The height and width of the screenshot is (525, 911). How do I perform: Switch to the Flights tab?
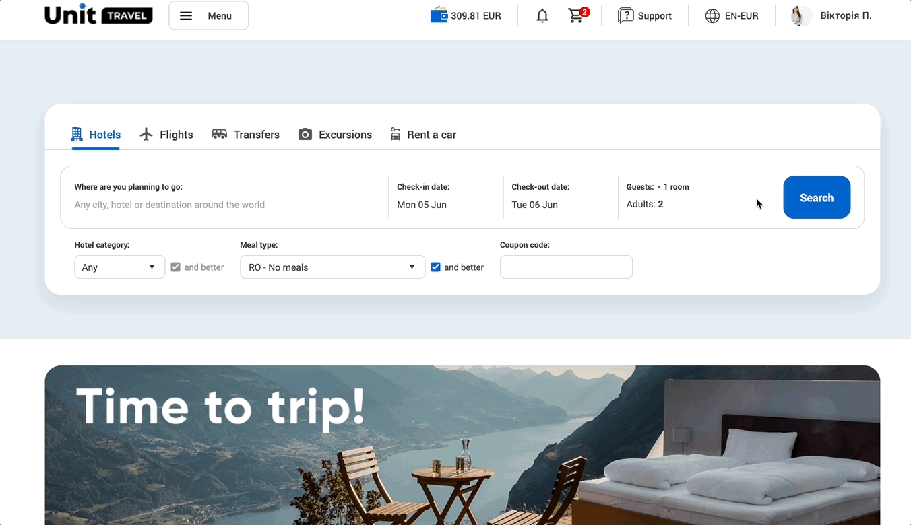click(166, 135)
